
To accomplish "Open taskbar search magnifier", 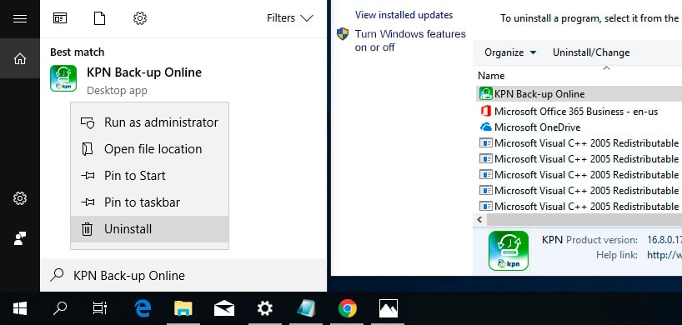I will click(x=59, y=308).
